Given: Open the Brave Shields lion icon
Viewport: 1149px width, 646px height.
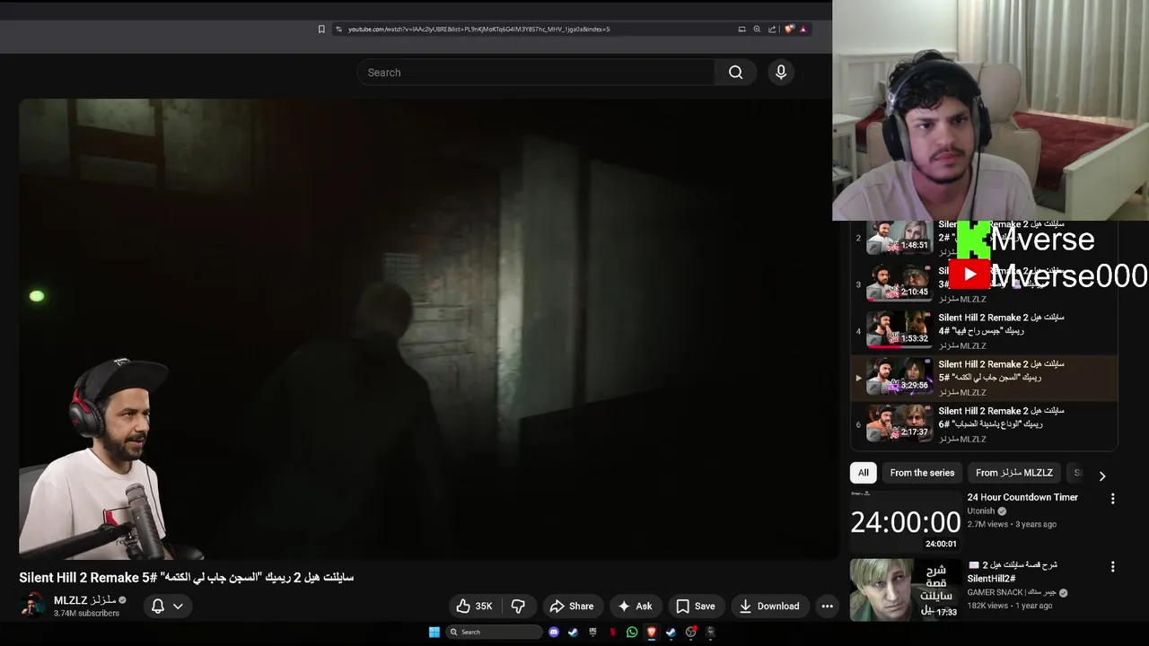Looking at the screenshot, I should tap(789, 29).
